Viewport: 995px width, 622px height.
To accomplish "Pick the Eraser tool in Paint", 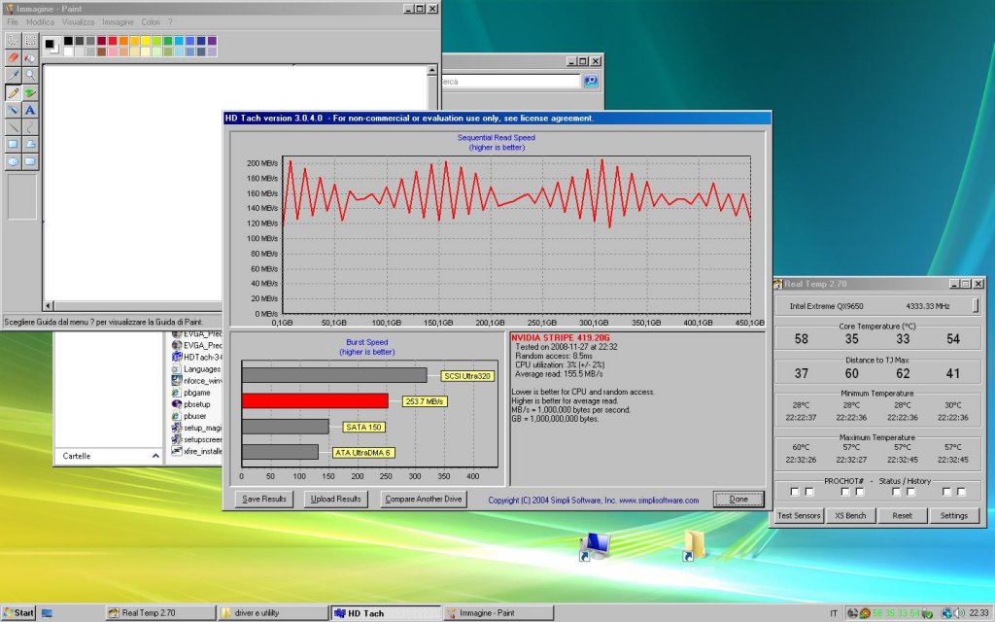I will [x=13, y=57].
